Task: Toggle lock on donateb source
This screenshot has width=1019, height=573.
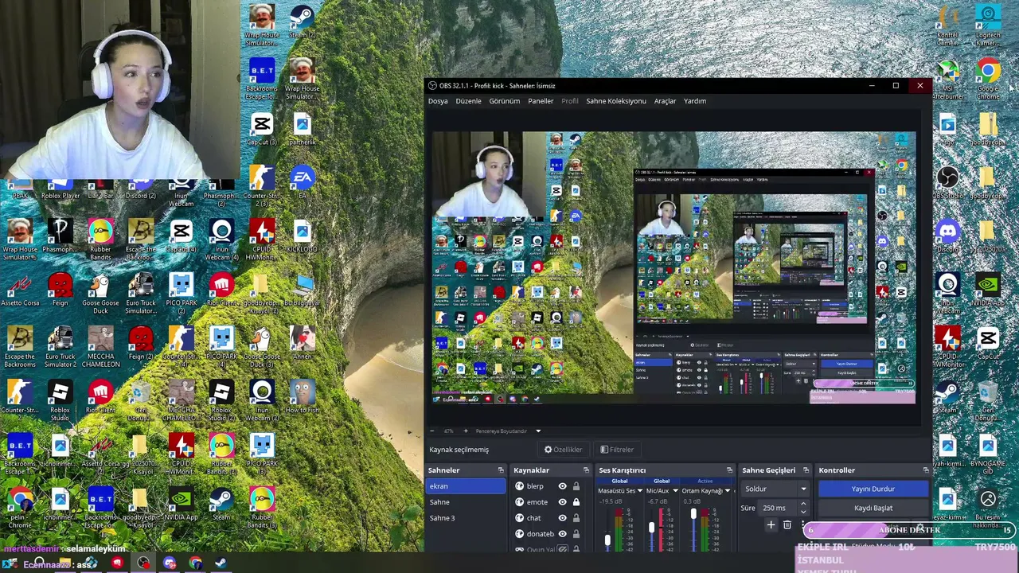Action: tap(576, 534)
